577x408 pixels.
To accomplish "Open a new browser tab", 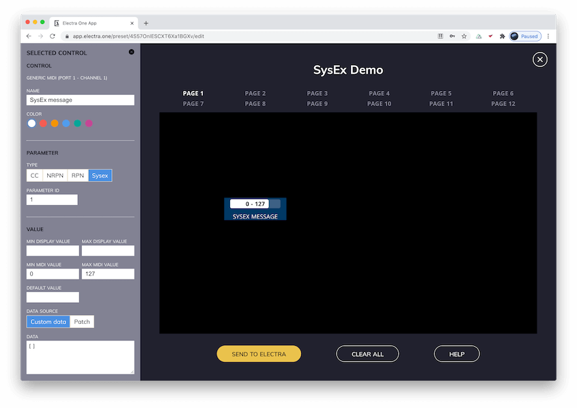I will pos(146,23).
